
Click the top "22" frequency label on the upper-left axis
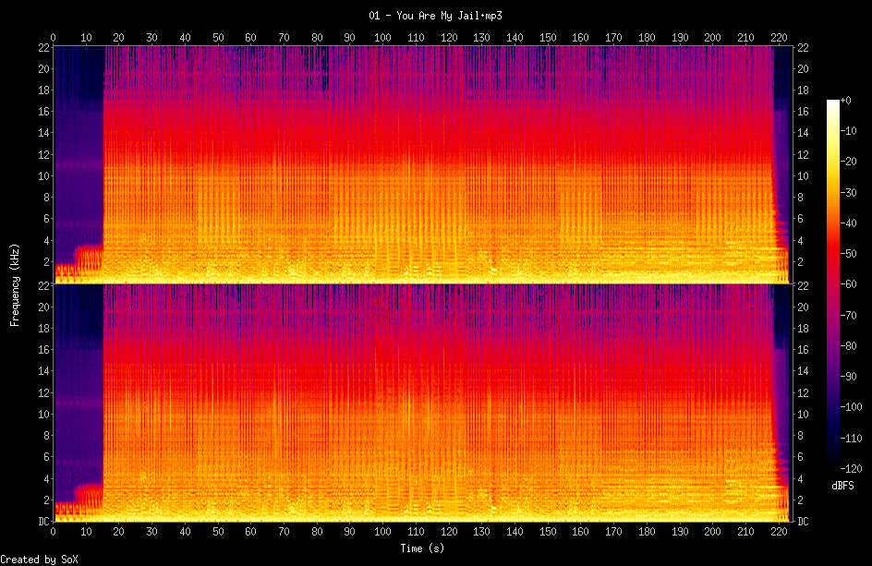(43, 47)
